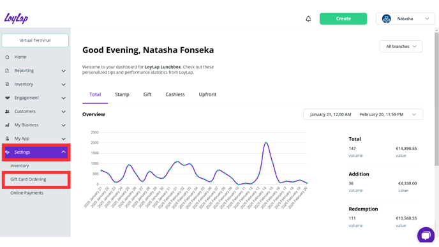The height and width of the screenshot is (247, 439).
Task: Click the Total value €14,890.55
Action: coord(406,149)
